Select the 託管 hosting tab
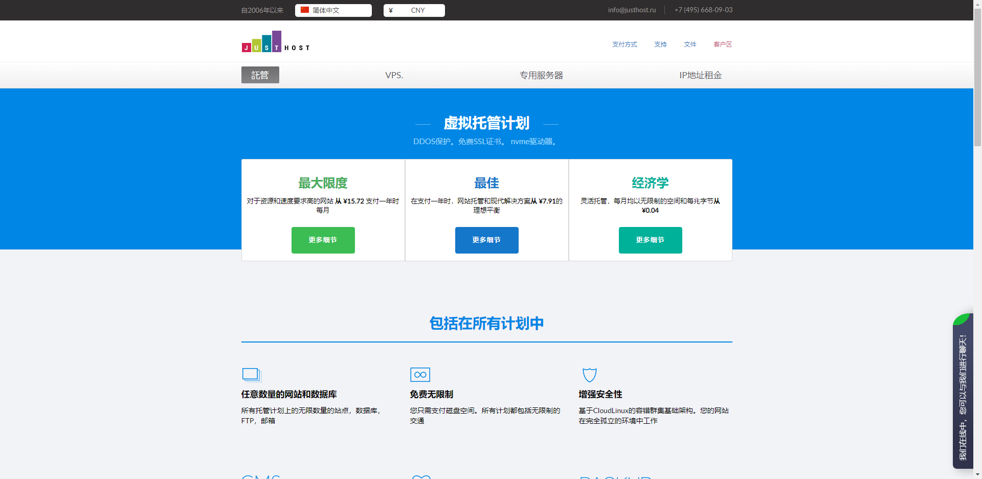Image resolution: width=982 pixels, height=479 pixels. point(260,75)
